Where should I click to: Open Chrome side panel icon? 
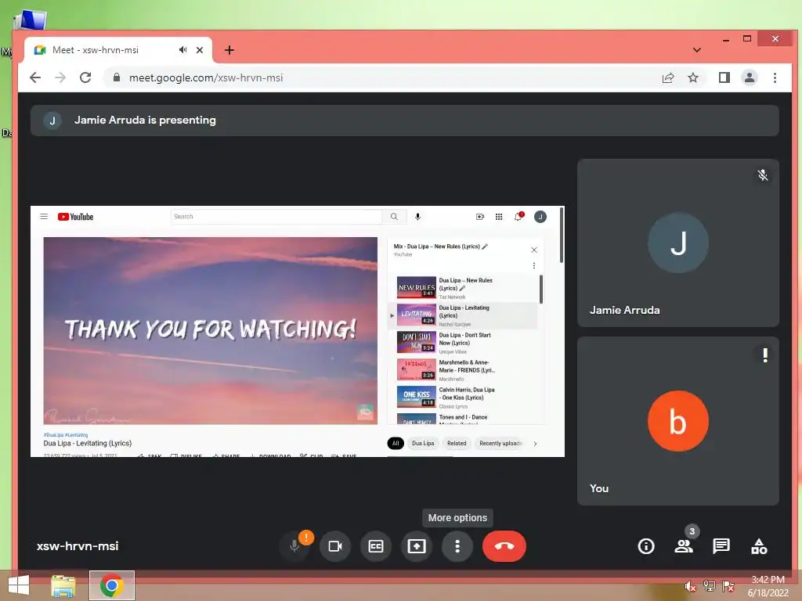tap(724, 77)
